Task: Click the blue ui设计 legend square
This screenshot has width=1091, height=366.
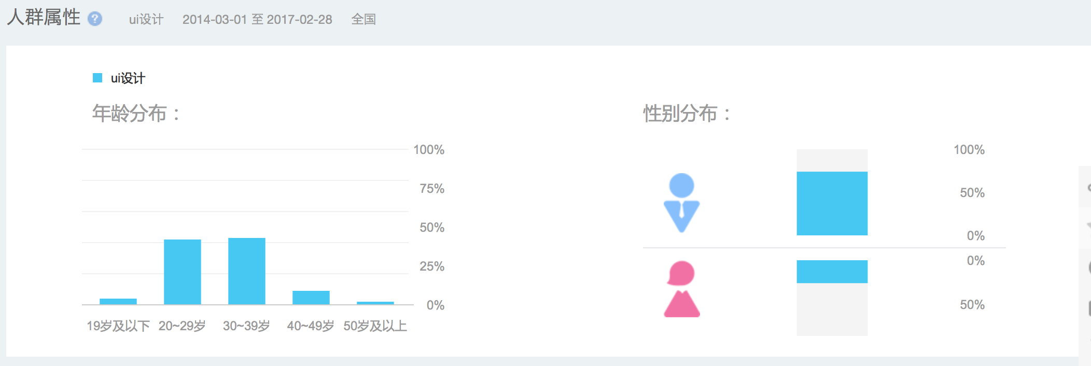Action: (x=97, y=78)
